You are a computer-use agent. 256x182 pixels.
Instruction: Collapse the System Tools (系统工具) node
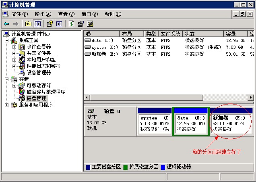coord(7,40)
